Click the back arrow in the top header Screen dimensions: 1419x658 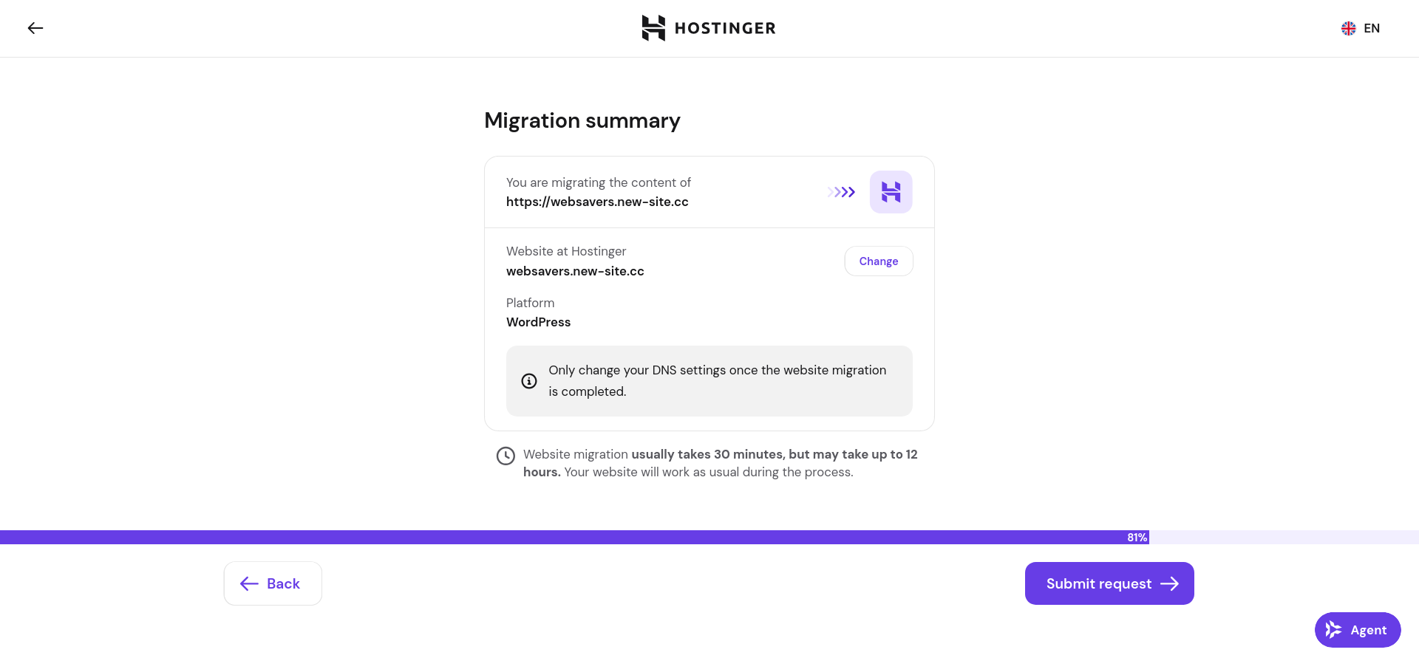(x=35, y=28)
